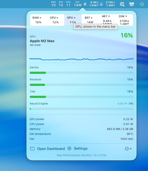
Task: Expand the chevron next to ellipsis
Action: [131, 149]
